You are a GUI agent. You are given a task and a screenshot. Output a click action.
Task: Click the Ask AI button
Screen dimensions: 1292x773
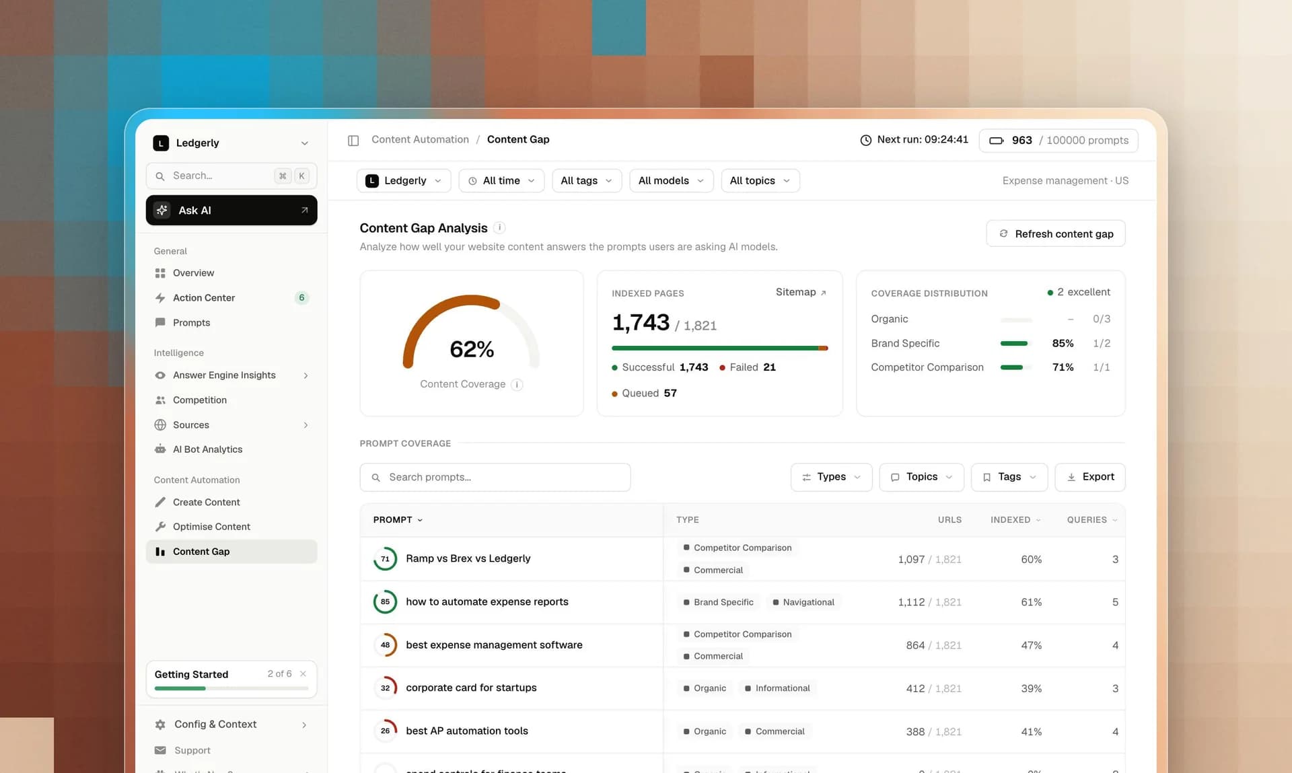(x=231, y=211)
